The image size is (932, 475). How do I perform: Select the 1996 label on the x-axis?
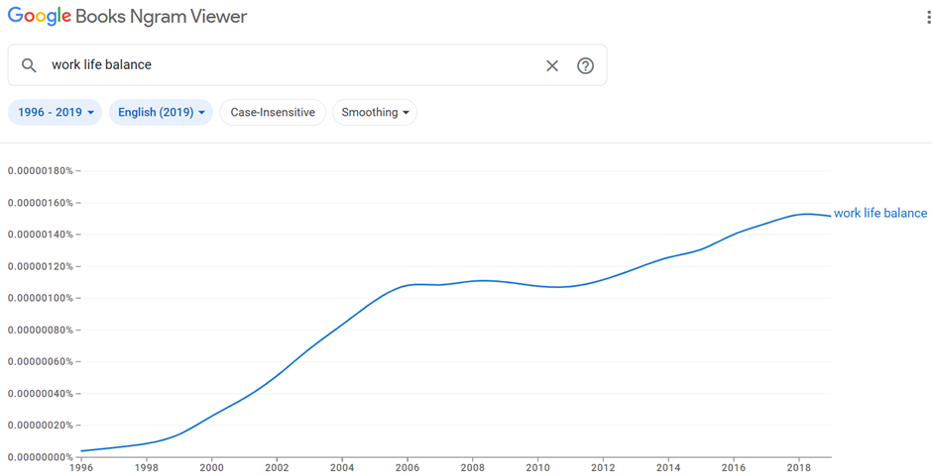[81, 467]
